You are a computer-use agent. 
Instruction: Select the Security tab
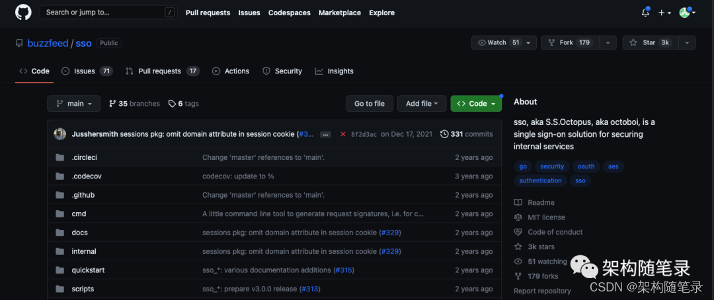(282, 71)
